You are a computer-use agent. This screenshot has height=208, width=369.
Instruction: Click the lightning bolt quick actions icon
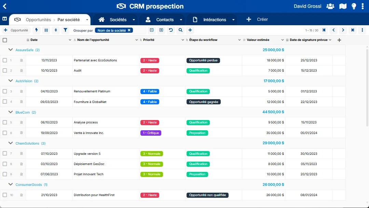click(36, 30)
